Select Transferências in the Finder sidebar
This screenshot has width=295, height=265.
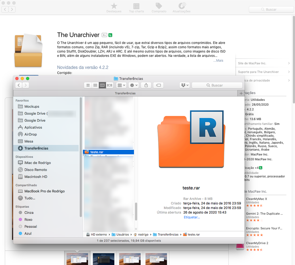46,148
